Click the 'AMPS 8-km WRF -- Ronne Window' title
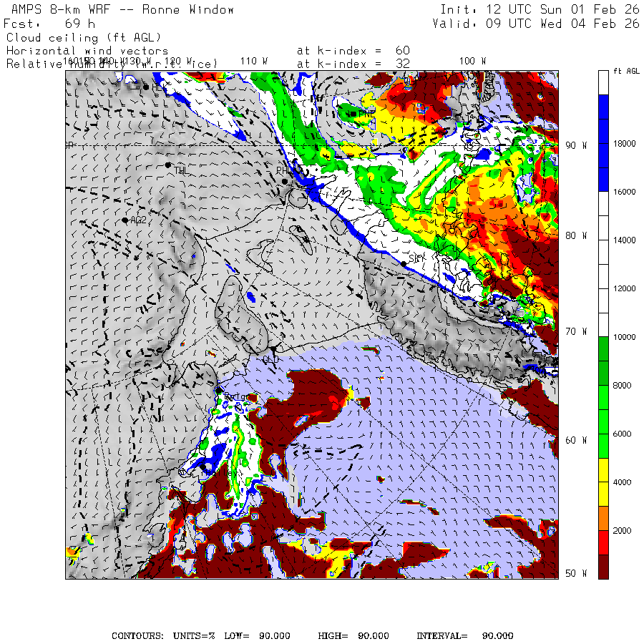Screen dimensions: 644x644 pyautogui.click(x=122, y=9)
